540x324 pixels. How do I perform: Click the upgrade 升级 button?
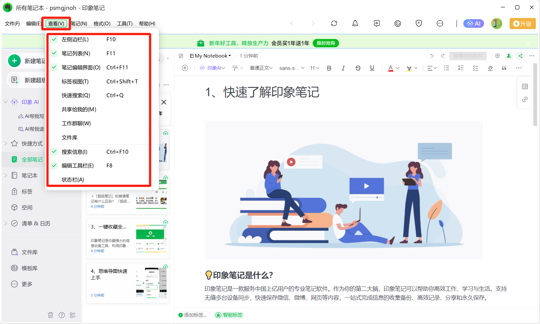(x=522, y=24)
